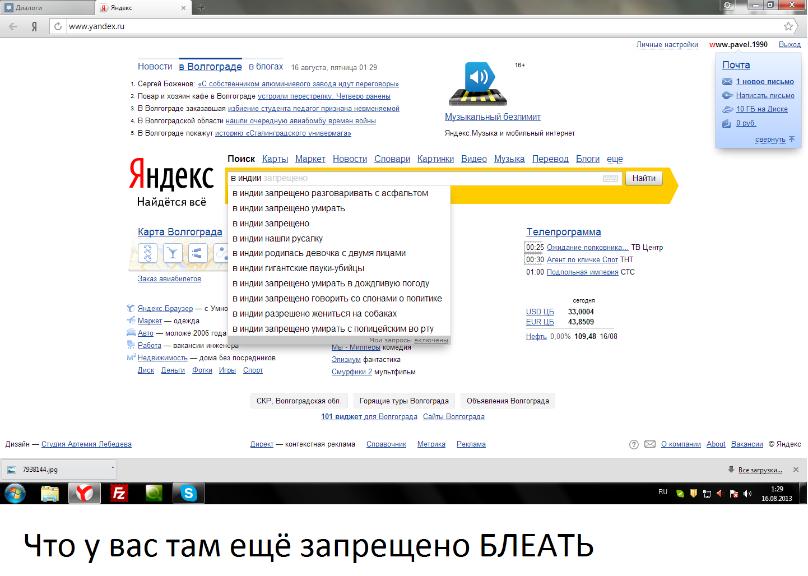Click the Yandex 'Я' home button in toolbar
Screen dimensions: 808x576
click(34, 26)
